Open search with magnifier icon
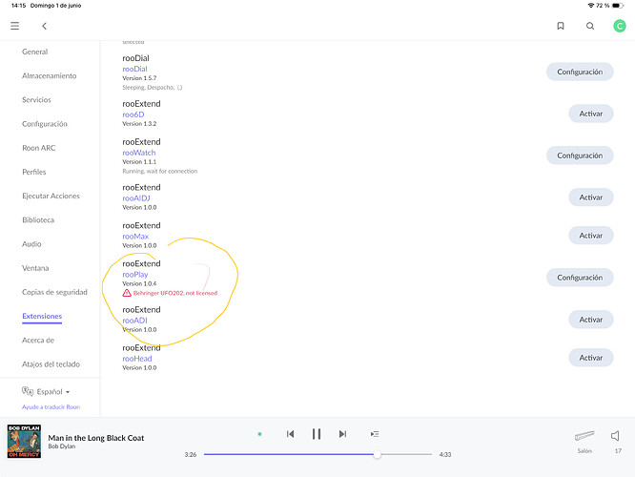This screenshot has height=477, width=635. (590, 26)
